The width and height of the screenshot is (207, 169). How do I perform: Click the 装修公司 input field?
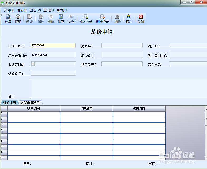point(122,55)
